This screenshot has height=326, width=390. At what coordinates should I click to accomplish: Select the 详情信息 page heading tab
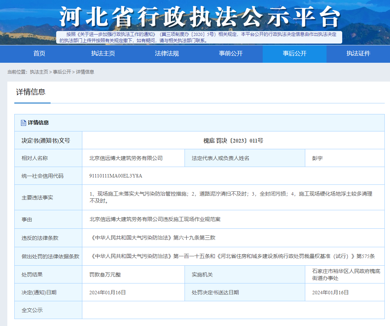pos(31,92)
